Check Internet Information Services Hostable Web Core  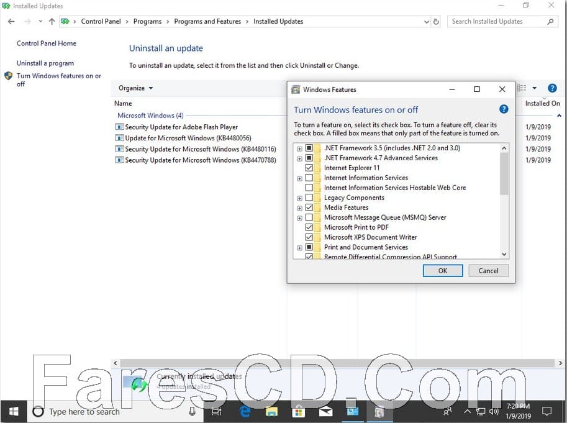309,188
